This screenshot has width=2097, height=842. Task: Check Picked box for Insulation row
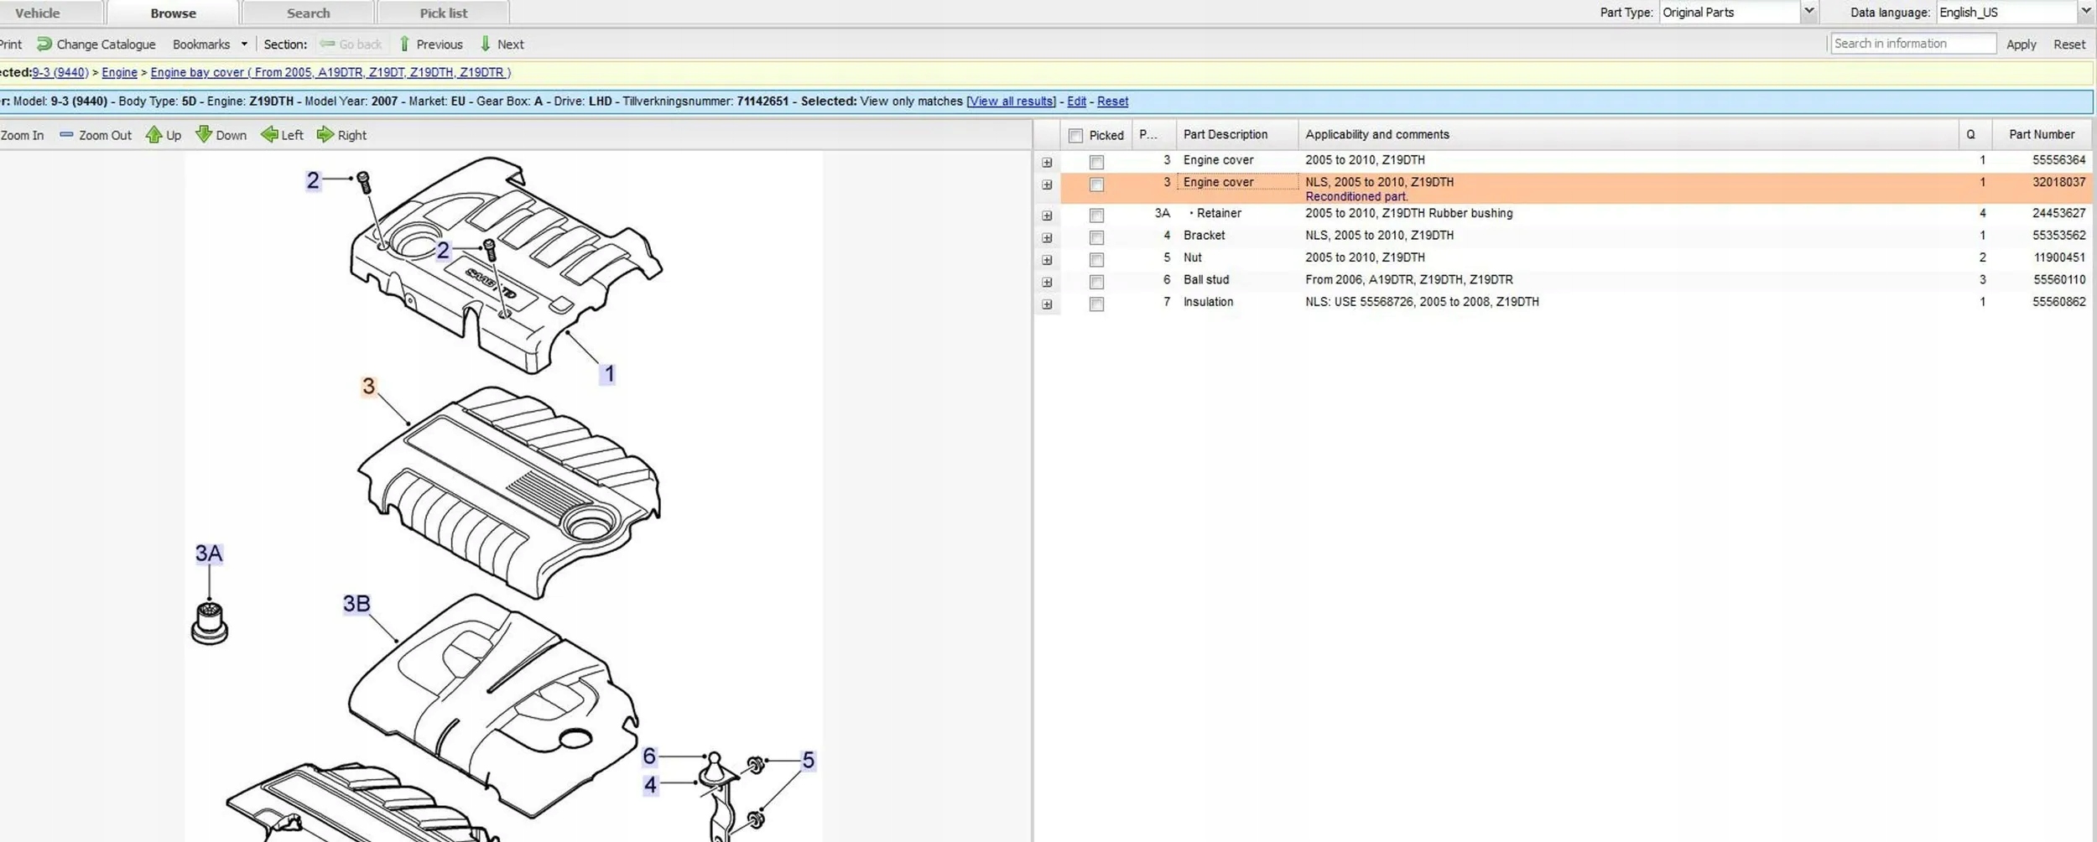click(1096, 304)
